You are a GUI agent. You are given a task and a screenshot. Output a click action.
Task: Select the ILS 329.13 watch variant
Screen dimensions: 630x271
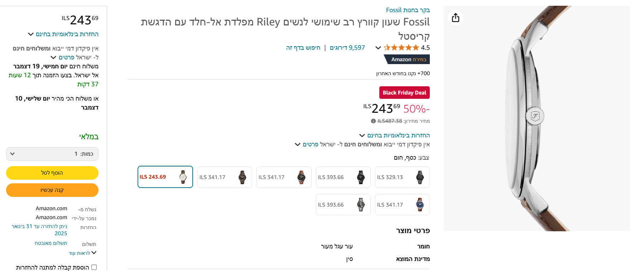click(402, 177)
